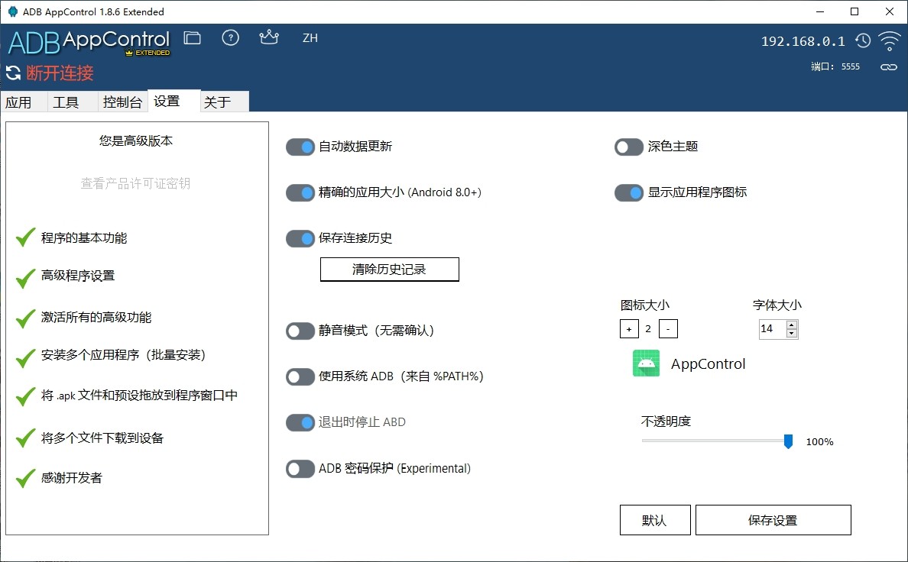The image size is (908, 562).
Task: Click the help question mark icon
Action: pyautogui.click(x=230, y=38)
